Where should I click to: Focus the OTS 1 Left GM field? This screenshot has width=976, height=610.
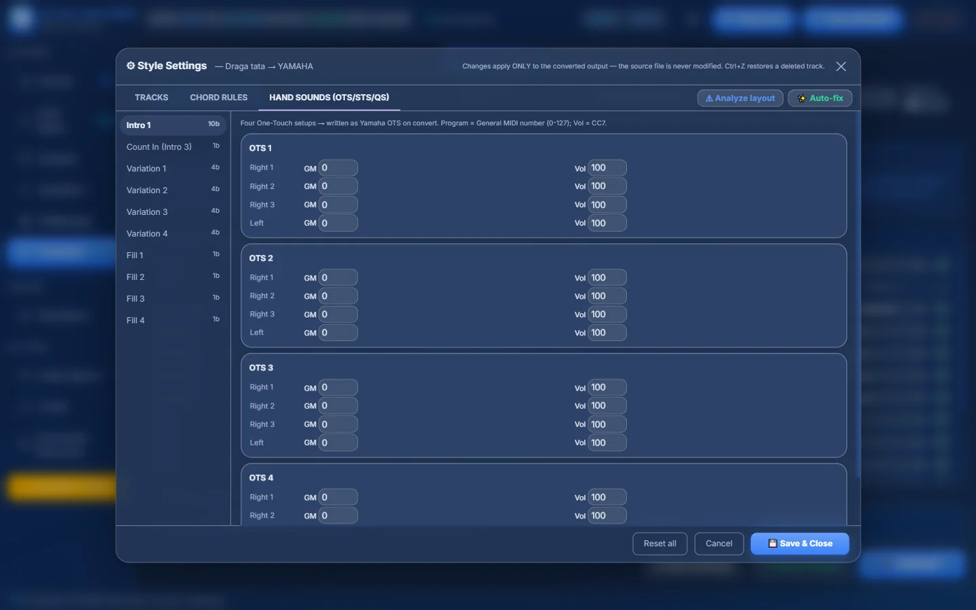[338, 223]
